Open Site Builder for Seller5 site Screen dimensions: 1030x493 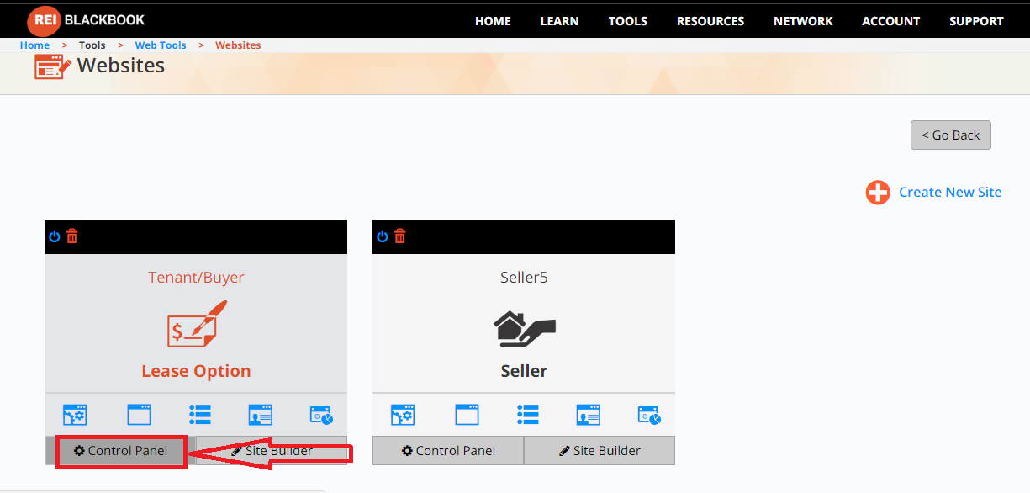[x=600, y=451]
